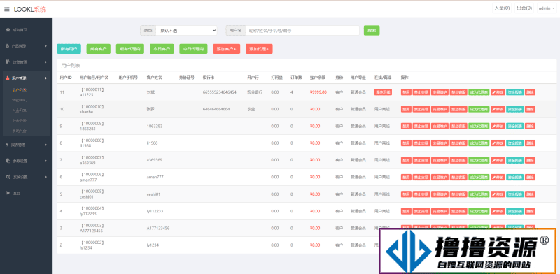This screenshot has height=274, width=560.
Task: Click balance ¥9999.00 of user a11223
Action: [318, 92]
